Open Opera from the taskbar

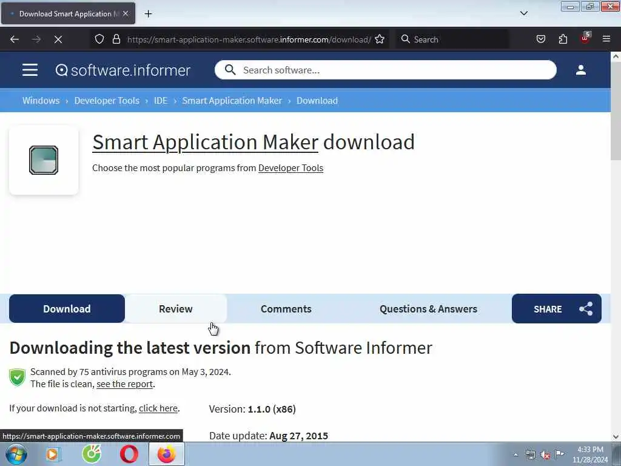129,454
